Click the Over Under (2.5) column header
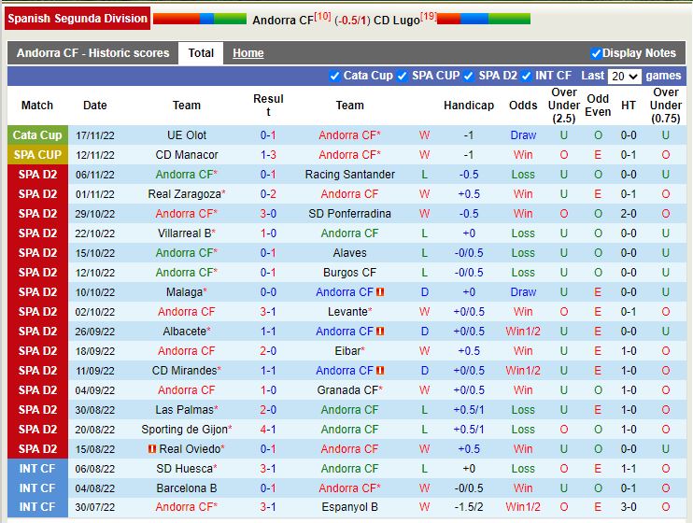Image resolution: width=693 pixels, height=523 pixels. (x=564, y=106)
